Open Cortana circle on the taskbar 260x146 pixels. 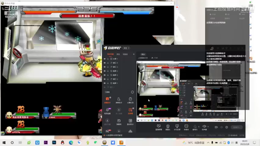(x=12, y=142)
